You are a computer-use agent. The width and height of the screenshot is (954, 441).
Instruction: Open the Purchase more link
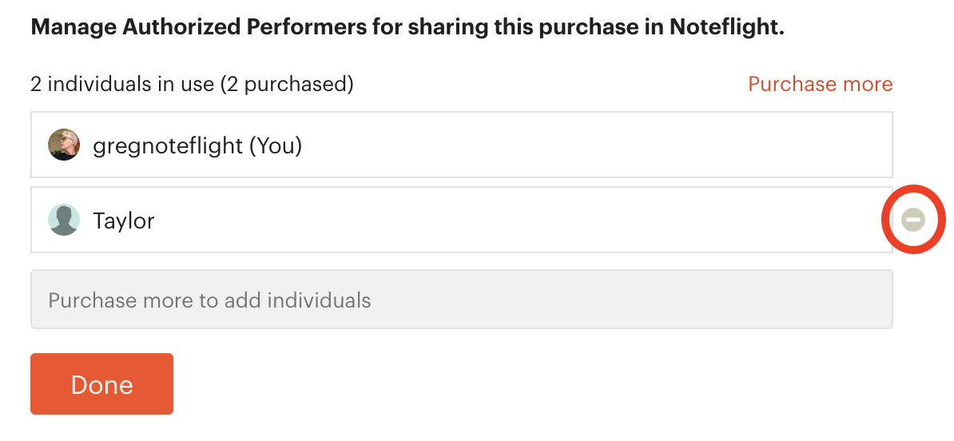pyautogui.click(x=820, y=84)
